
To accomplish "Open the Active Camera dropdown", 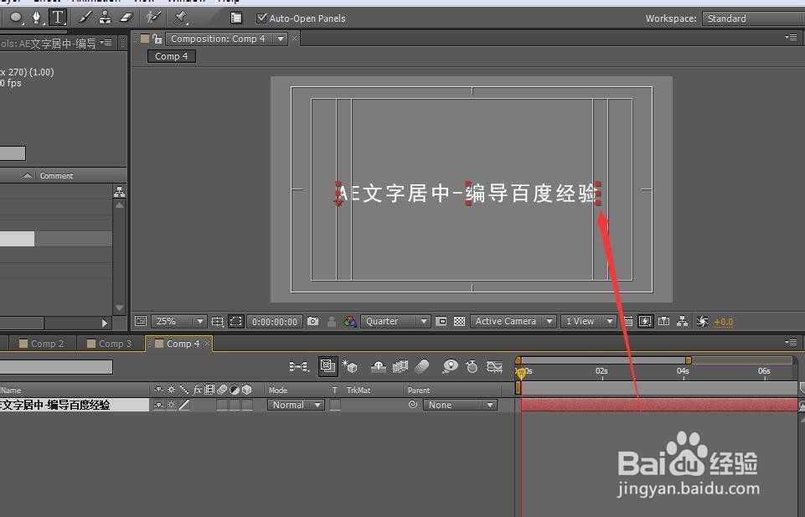I will pyautogui.click(x=513, y=322).
